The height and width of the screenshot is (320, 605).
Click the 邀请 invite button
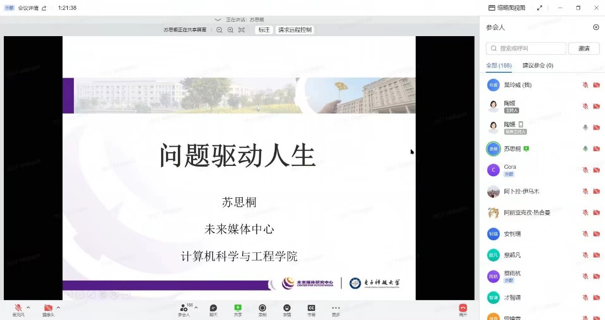point(584,48)
